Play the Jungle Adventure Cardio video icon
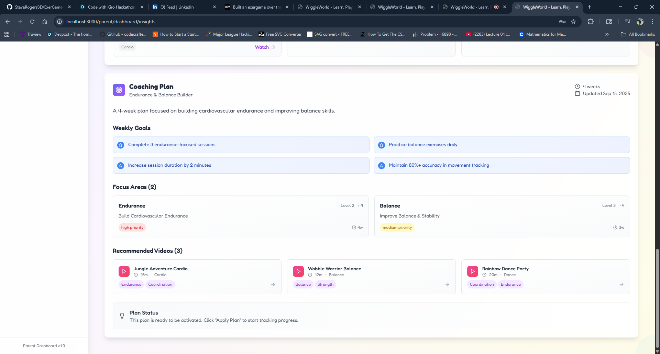 (124, 271)
